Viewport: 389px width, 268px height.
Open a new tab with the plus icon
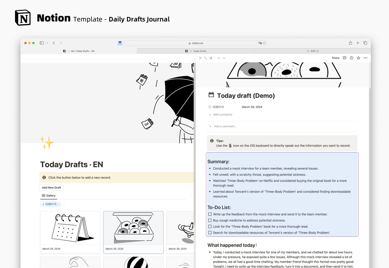click(x=358, y=43)
